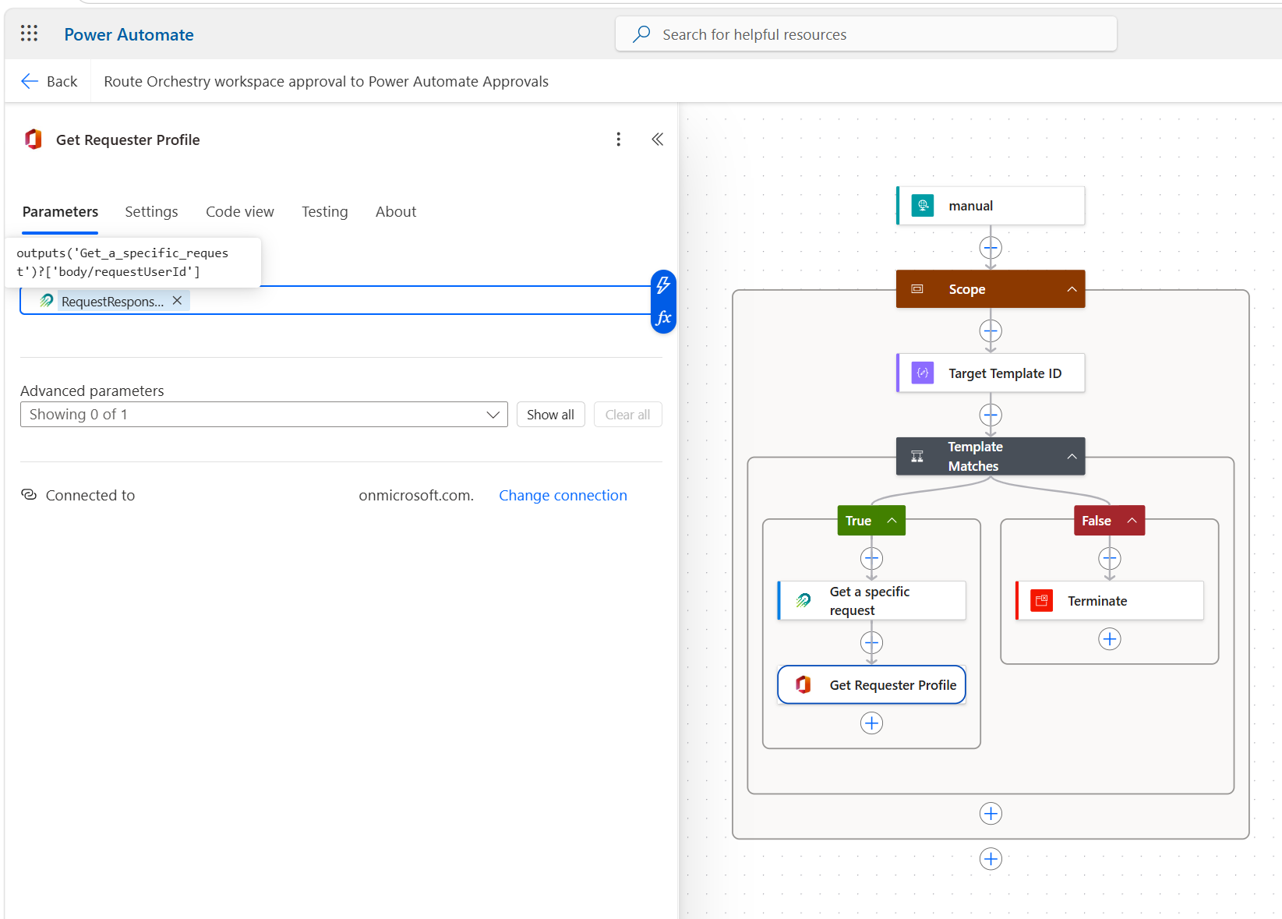Open the three-dot more options menu
The width and height of the screenshot is (1282, 919).
click(618, 140)
